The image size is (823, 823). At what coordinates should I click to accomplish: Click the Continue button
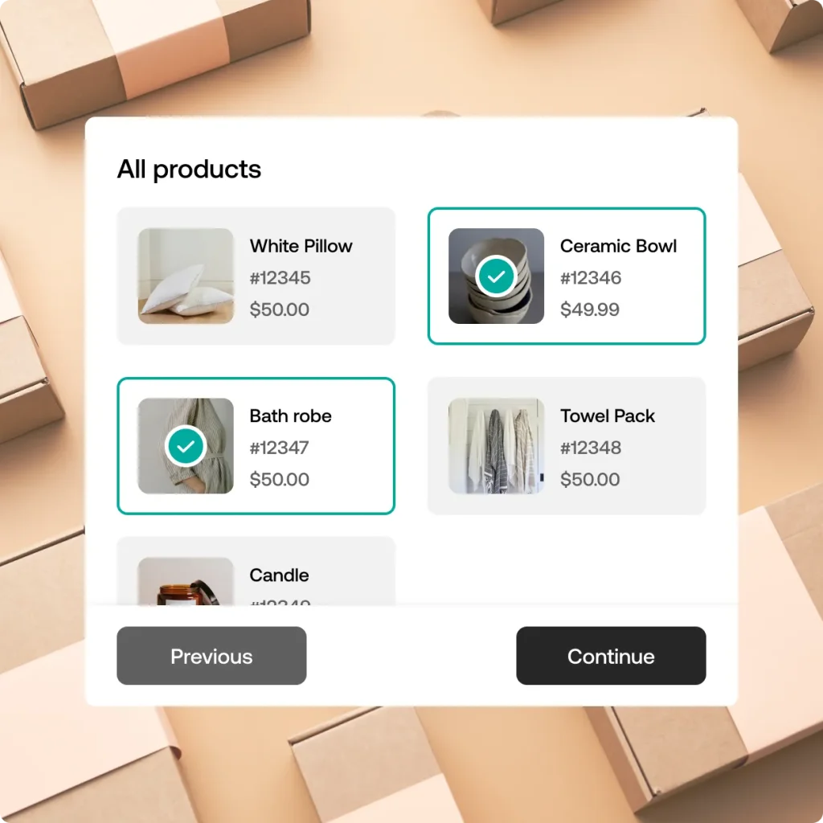pyautogui.click(x=611, y=656)
